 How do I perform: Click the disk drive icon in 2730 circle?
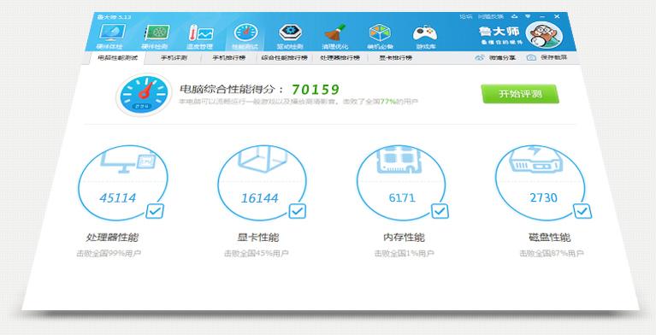click(535, 159)
